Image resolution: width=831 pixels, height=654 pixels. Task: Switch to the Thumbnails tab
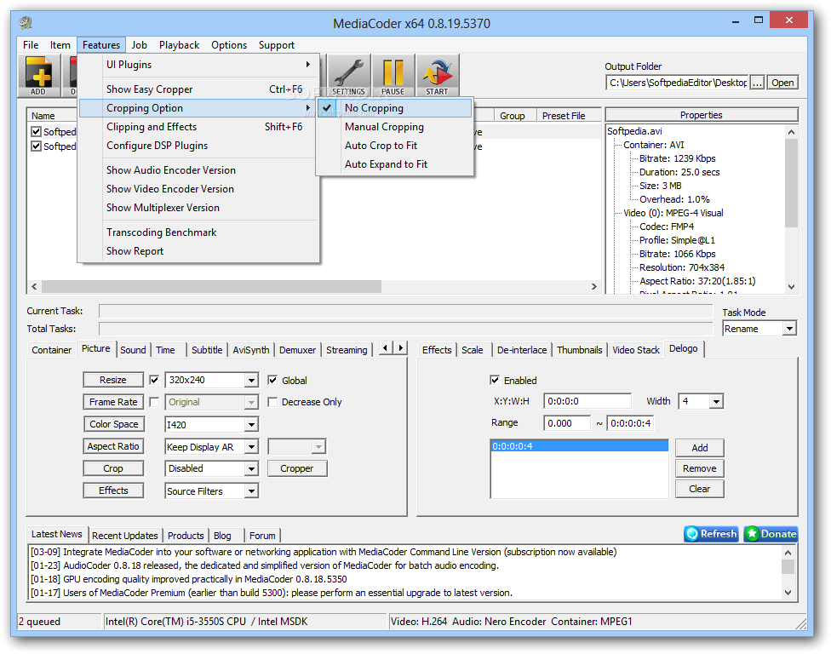[x=579, y=350]
